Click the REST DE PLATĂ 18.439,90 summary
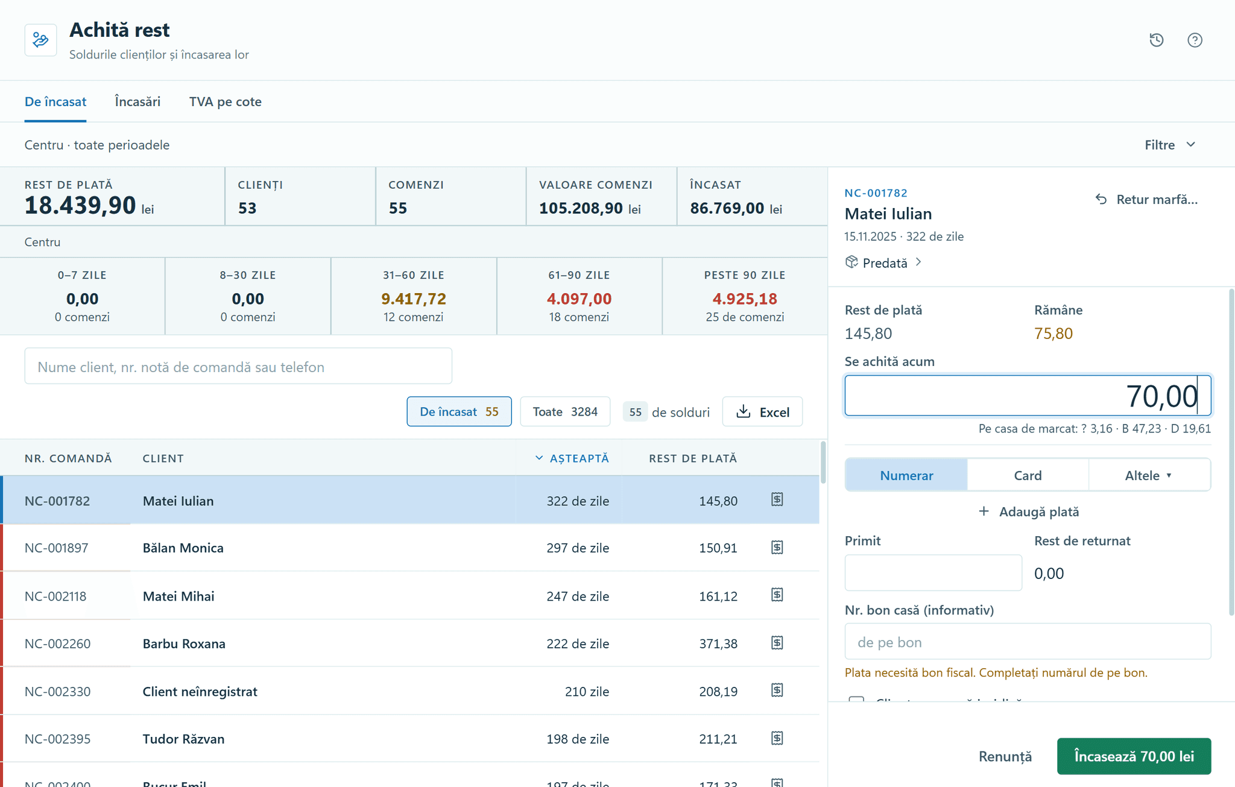 [x=112, y=197]
